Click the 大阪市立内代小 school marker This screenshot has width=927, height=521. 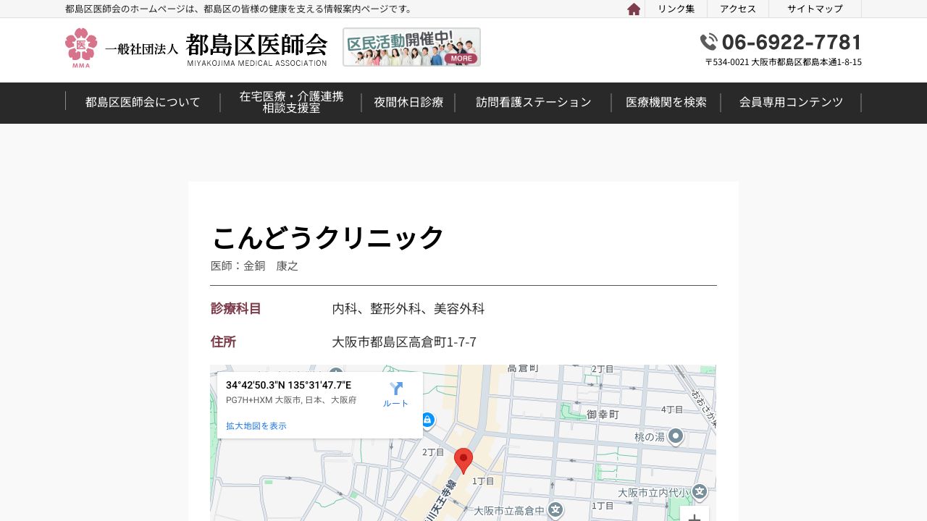point(698,491)
